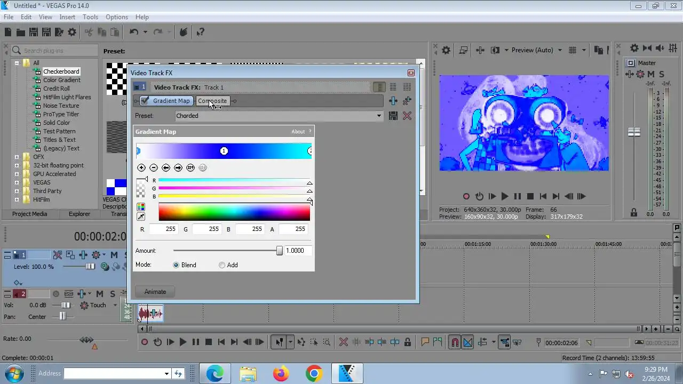Toggle preview on external monitor icon

pos(463,50)
